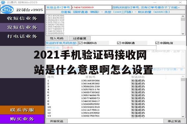Click the 发送的手机号码类型 label
Screen dimensions: 187x124
coord(62,43)
